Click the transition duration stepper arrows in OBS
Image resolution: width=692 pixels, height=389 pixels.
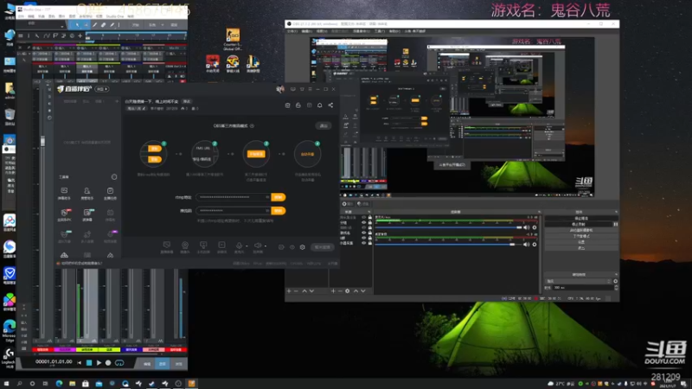click(616, 288)
